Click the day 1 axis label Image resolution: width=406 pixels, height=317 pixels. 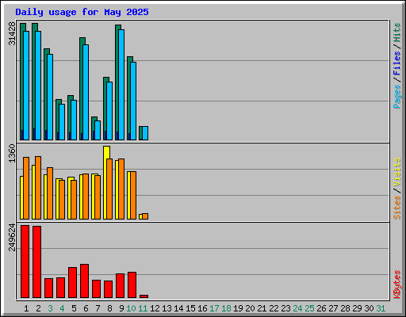26,308
